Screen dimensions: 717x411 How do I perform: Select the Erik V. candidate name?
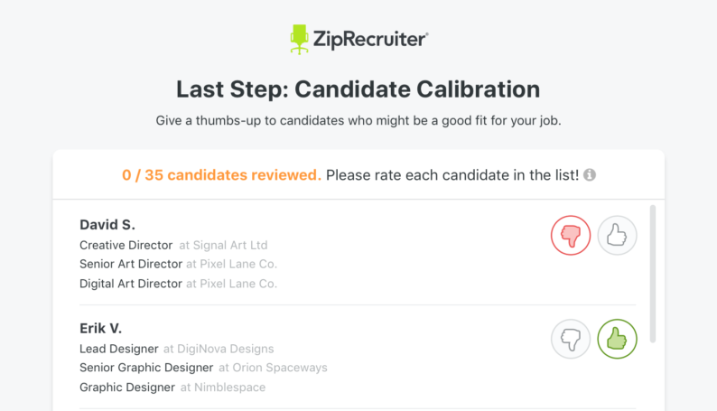(100, 328)
